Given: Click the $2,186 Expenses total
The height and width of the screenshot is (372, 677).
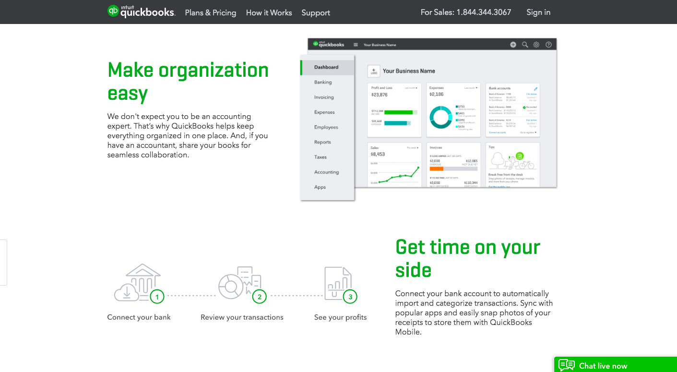Looking at the screenshot, I should click(437, 95).
